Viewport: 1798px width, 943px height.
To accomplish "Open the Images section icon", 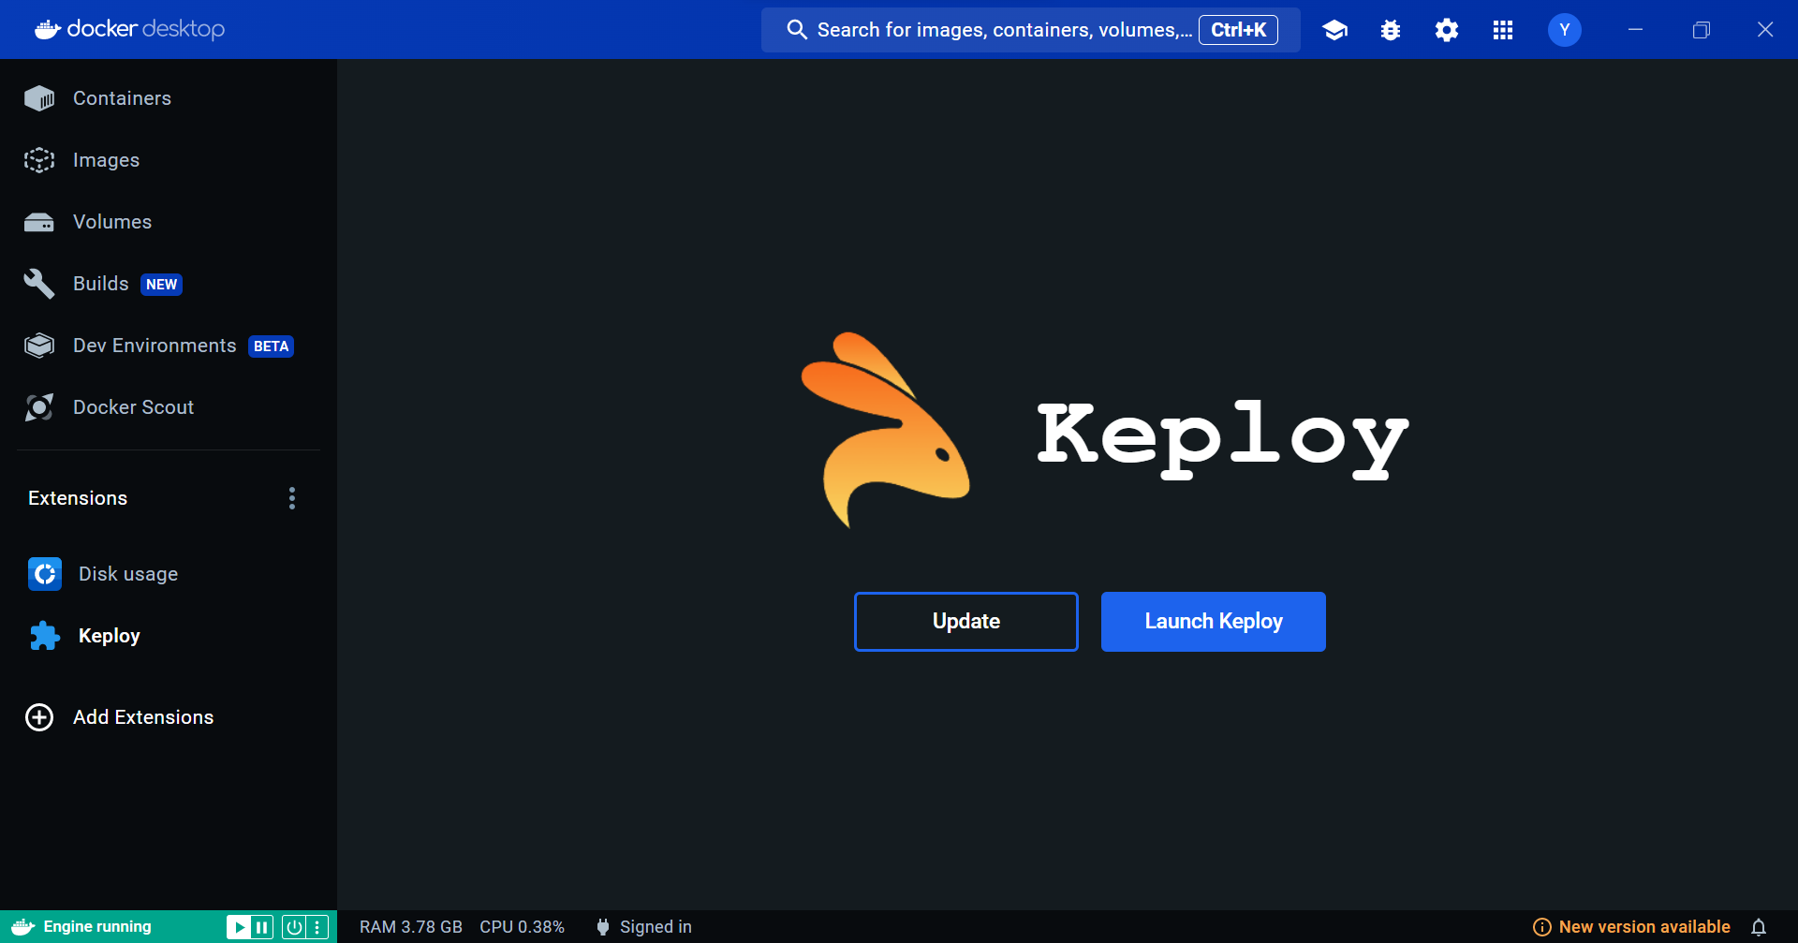I will (39, 160).
